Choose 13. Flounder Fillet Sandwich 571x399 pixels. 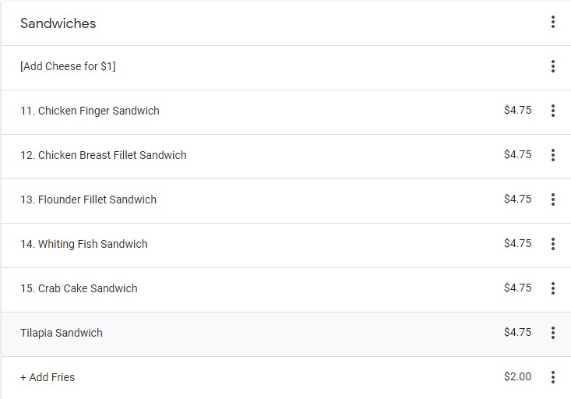click(88, 199)
